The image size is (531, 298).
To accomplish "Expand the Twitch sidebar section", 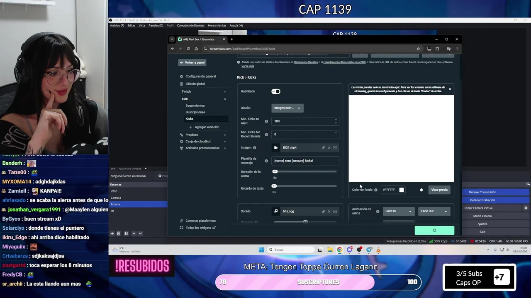I will click(225, 91).
